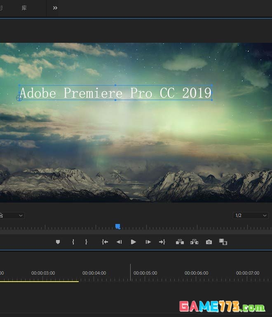
Task: Click the top-center handle of the text box
Action: point(115,85)
